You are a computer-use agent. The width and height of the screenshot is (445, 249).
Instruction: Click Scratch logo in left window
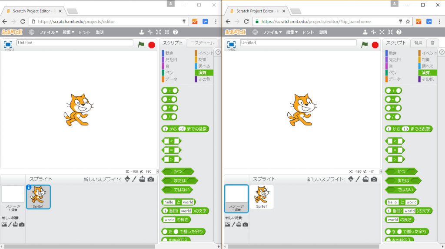point(12,32)
